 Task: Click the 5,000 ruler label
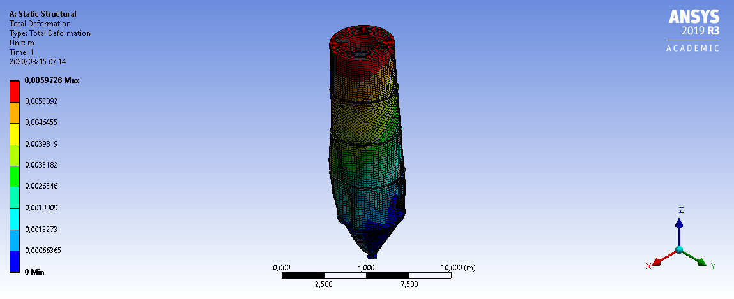point(366,268)
